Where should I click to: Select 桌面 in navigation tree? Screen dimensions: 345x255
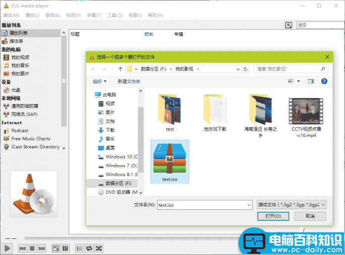coord(106,148)
